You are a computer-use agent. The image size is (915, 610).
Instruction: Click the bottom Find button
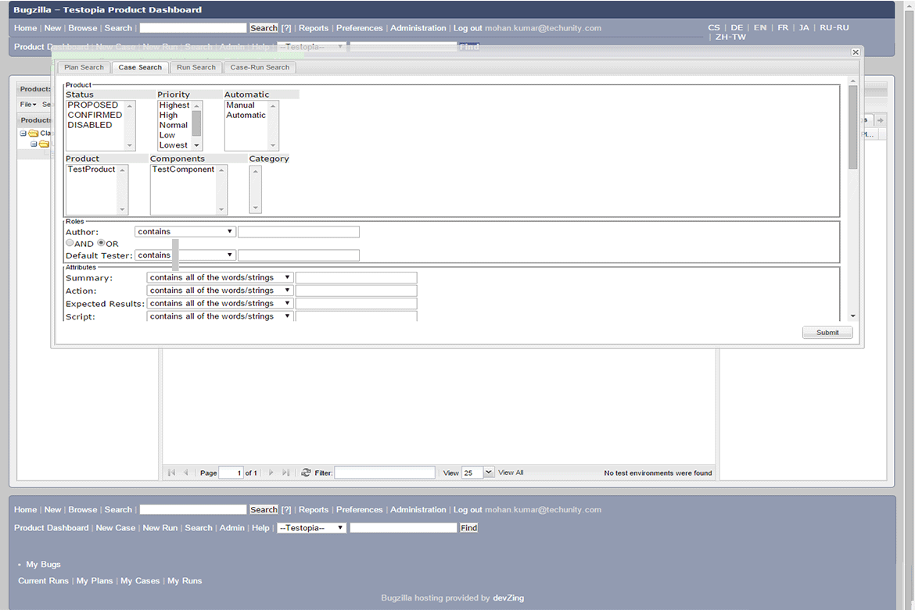pos(468,528)
